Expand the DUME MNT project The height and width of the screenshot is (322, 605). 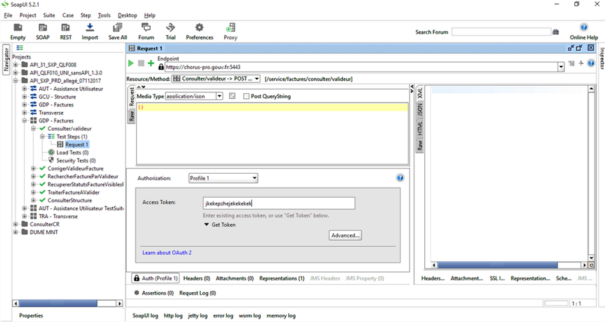coord(16,232)
